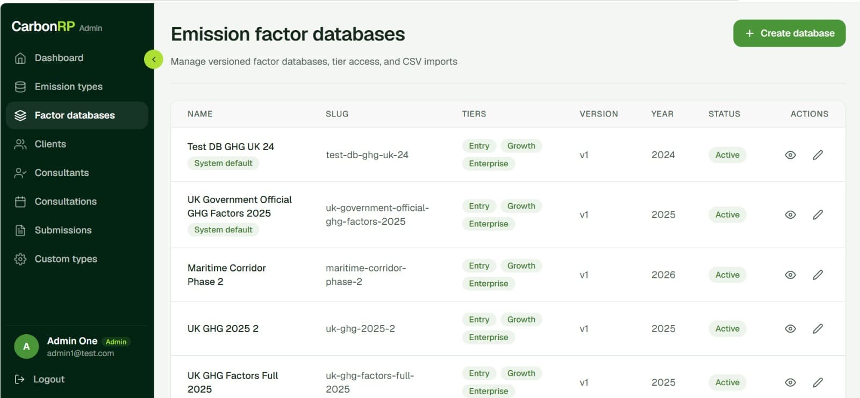Click the slug test-db-ghg-uk-24

(367, 155)
